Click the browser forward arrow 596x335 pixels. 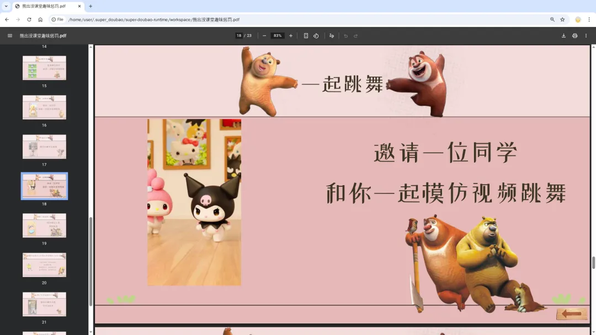coord(18,19)
